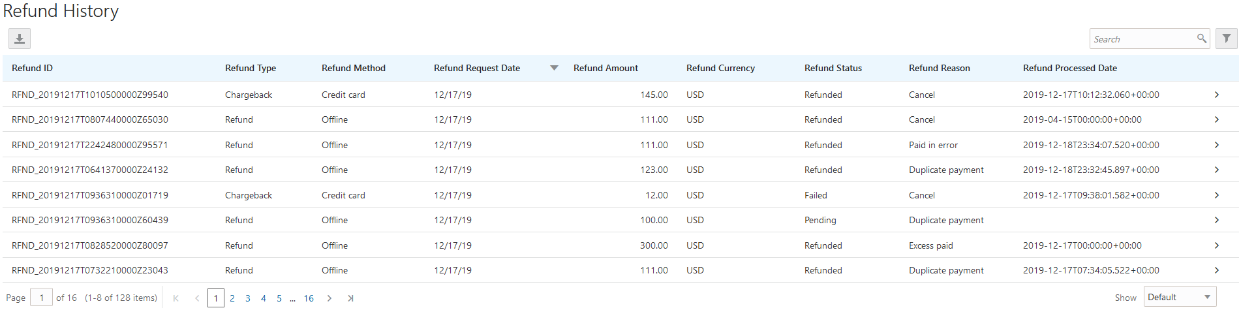Click in the Search input field

[1142, 39]
